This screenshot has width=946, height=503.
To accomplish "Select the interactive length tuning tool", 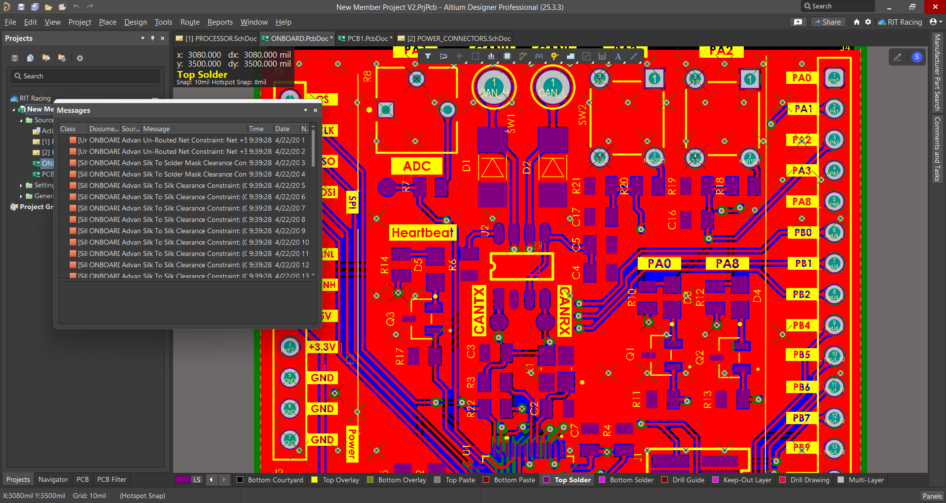I will coord(539,56).
